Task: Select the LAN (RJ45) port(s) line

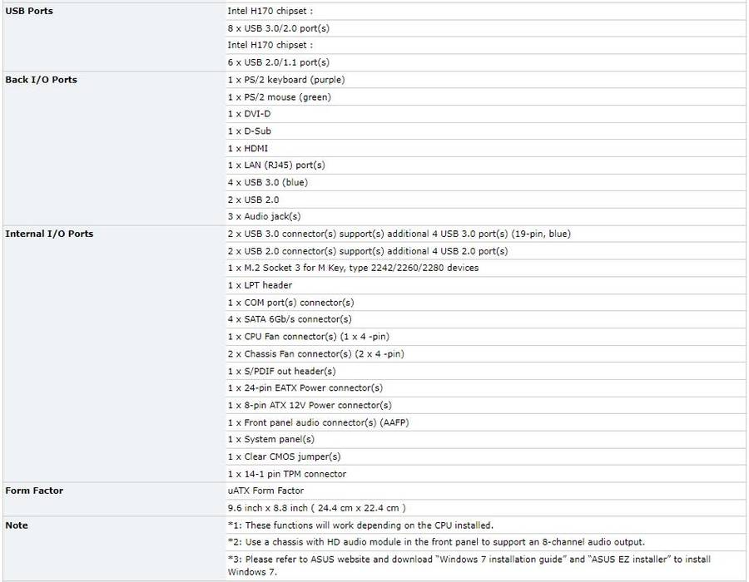Action: [x=276, y=165]
